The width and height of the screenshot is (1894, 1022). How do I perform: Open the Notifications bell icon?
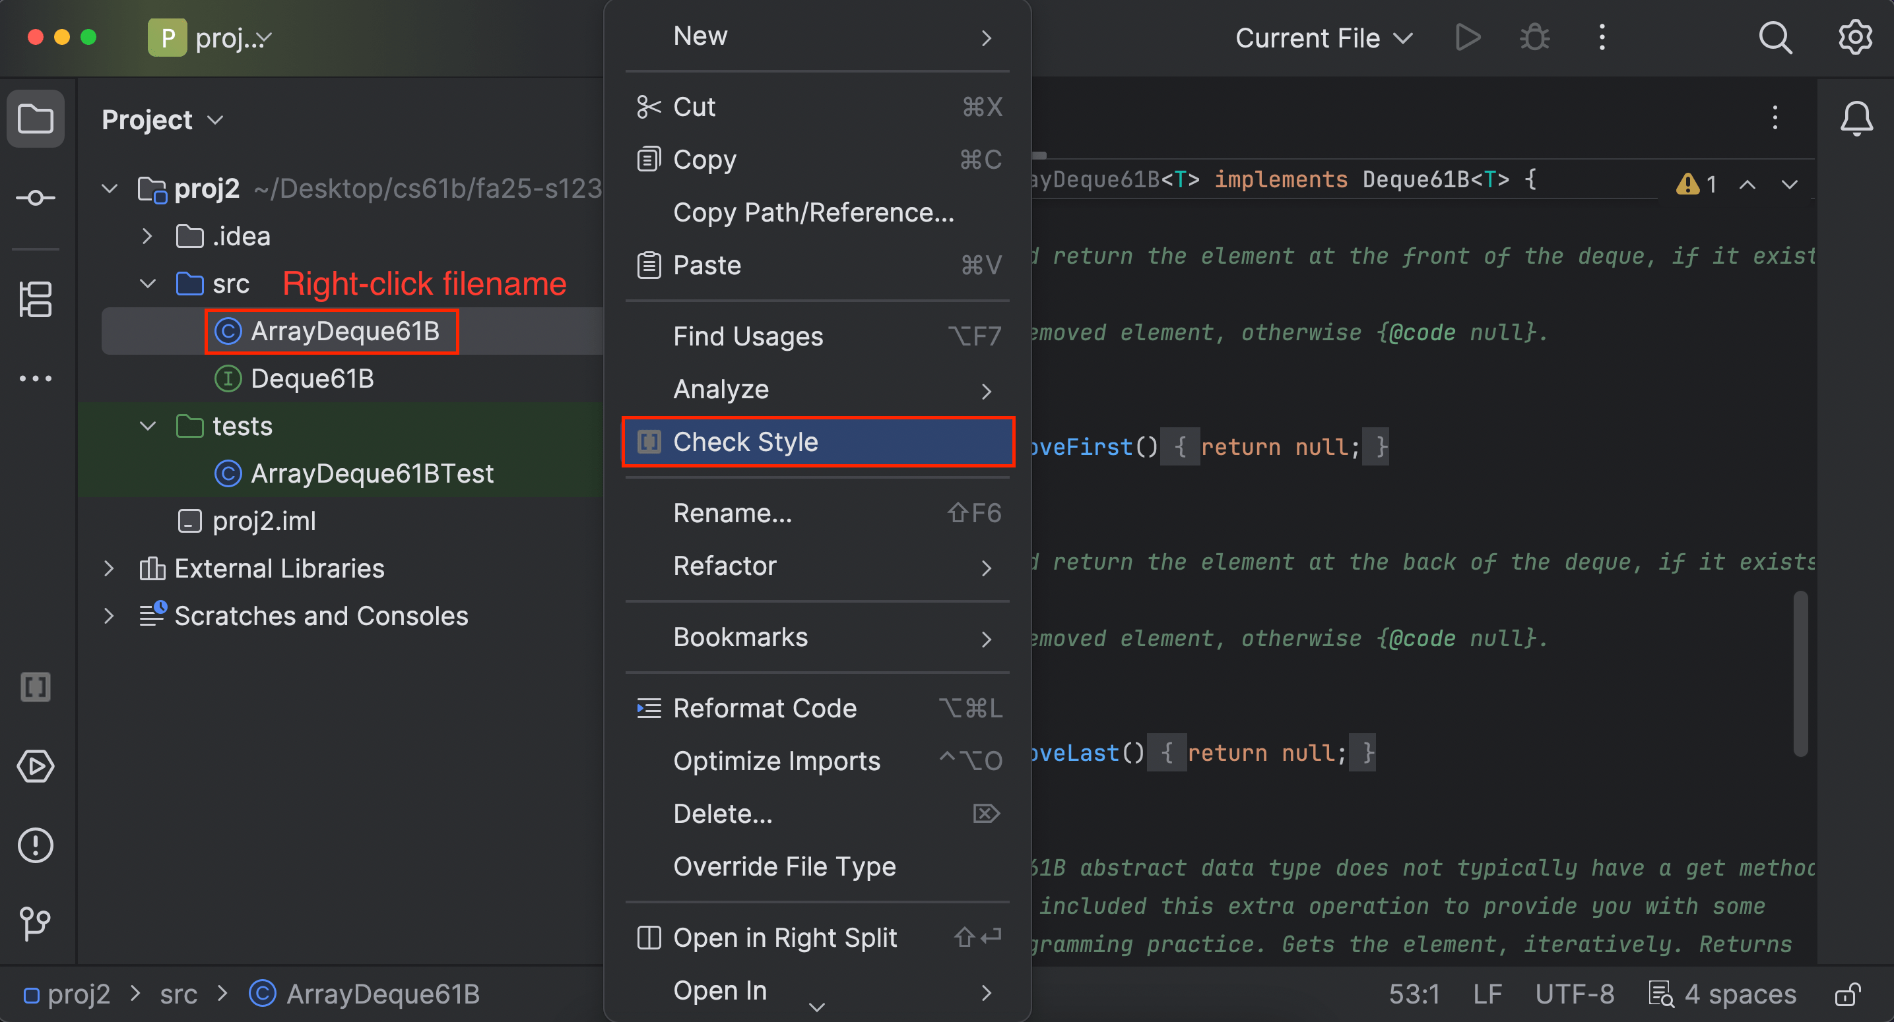click(x=1856, y=118)
